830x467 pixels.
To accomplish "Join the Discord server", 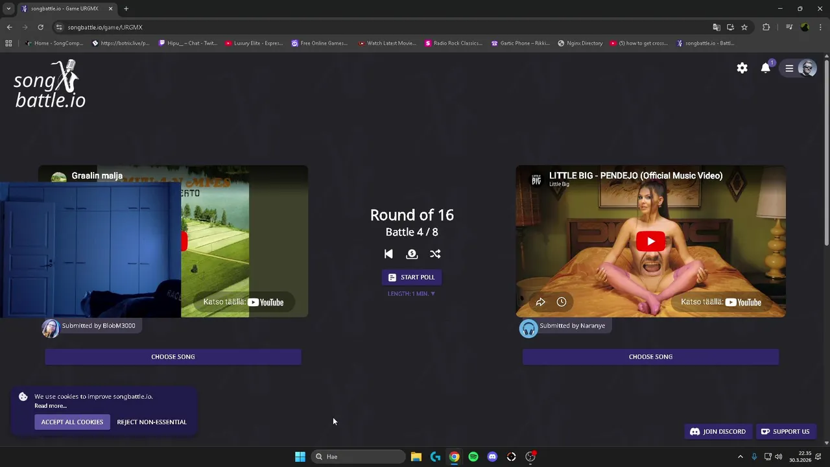I will pos(718,431).
